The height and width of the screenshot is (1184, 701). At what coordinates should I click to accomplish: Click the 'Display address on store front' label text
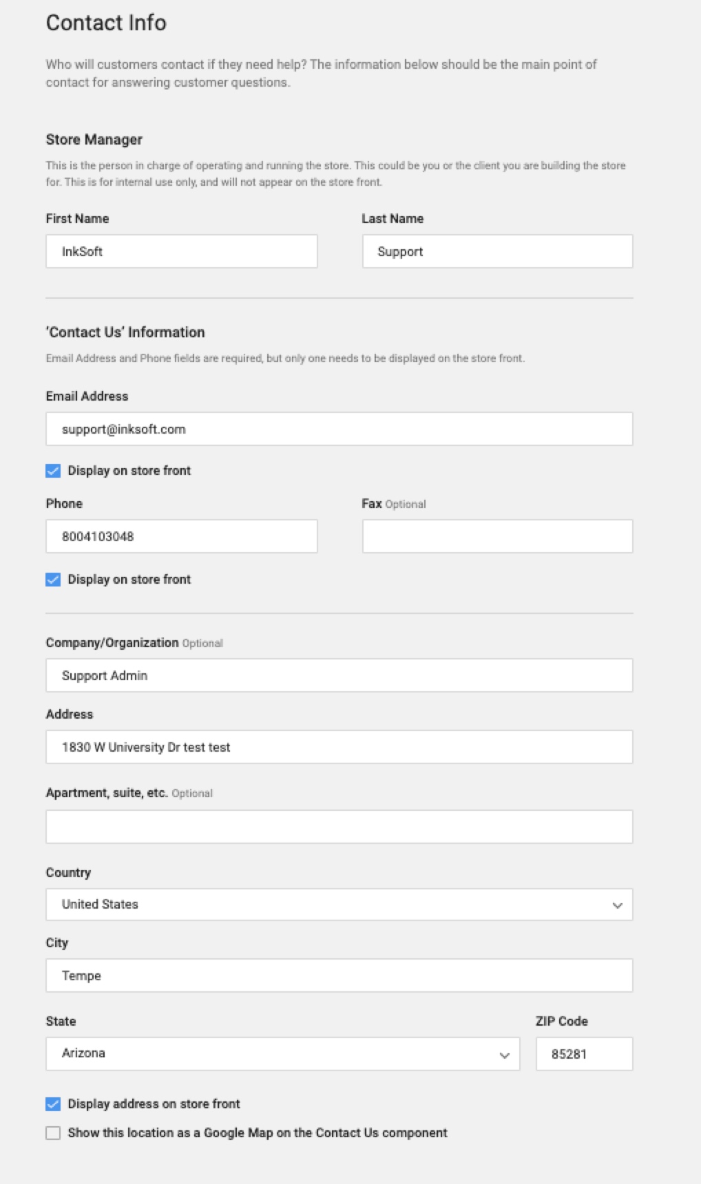tap(154, 1104)
